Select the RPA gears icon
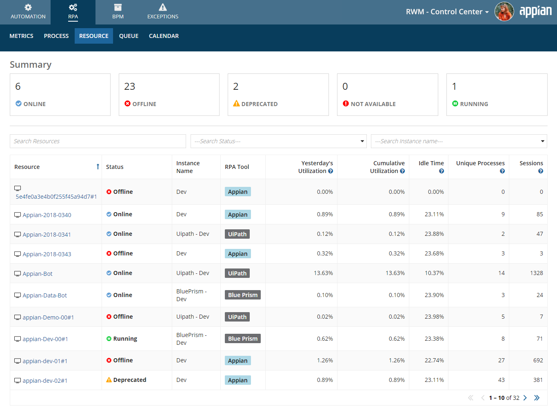 click(73, 7)
